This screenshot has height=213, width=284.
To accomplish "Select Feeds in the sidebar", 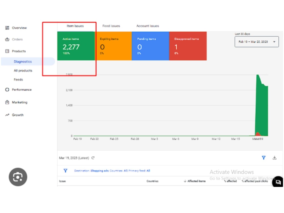I will pyautogui.click(x=18, y=80).
